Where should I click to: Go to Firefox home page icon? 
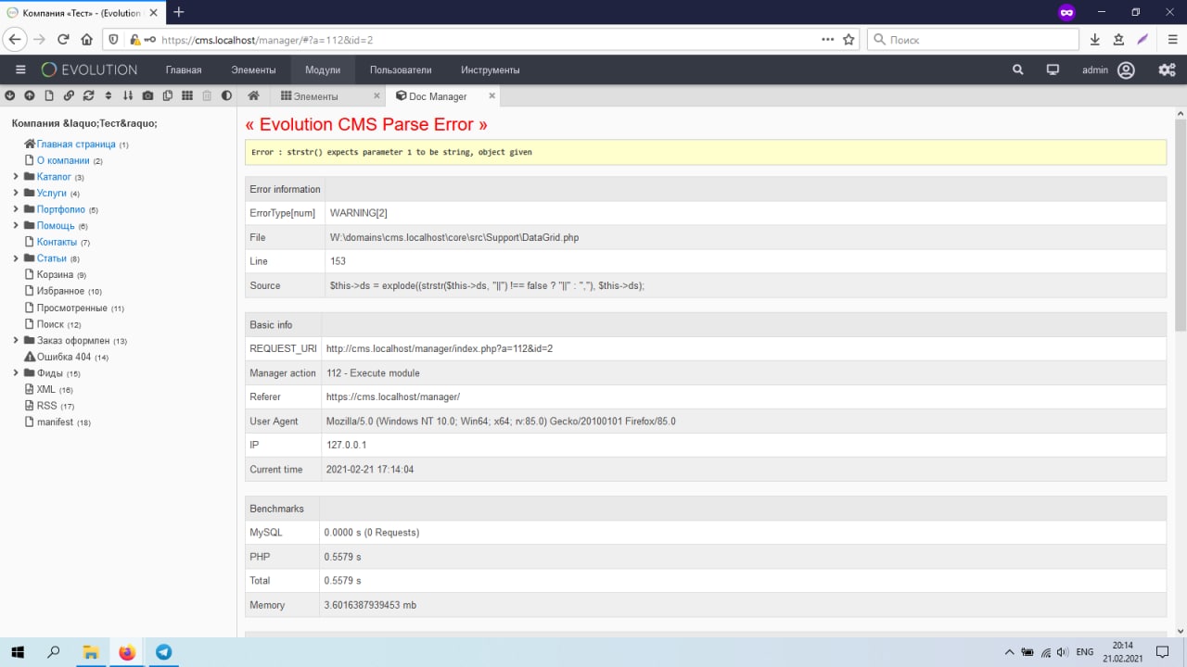[x=86, y=40]
